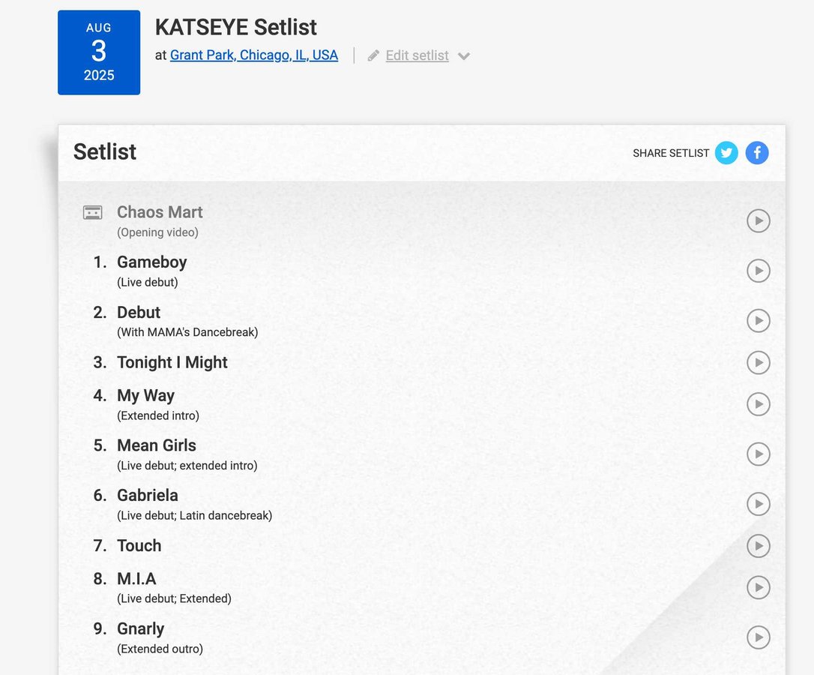Play the song My Way
Image resolution: width=814 pixels, height=675 pixels.
point(758,404)
